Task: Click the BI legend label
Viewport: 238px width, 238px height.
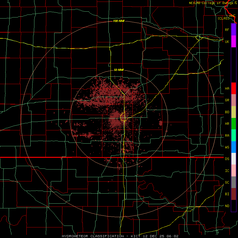Action: (227, 194)
